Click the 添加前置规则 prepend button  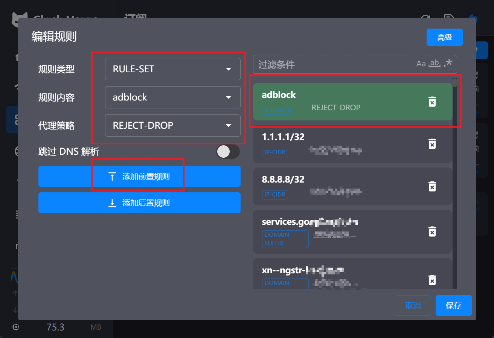[139, 177]
